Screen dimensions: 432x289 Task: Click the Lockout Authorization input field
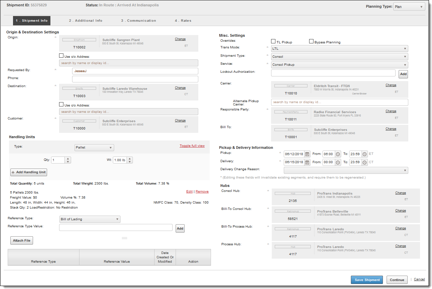click(x=333, y=73)
